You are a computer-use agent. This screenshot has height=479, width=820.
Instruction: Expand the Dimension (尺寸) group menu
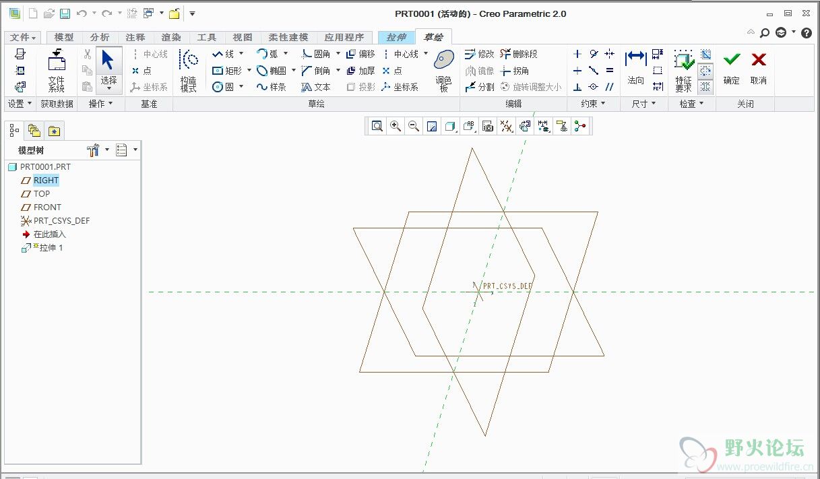pos(643,104)
